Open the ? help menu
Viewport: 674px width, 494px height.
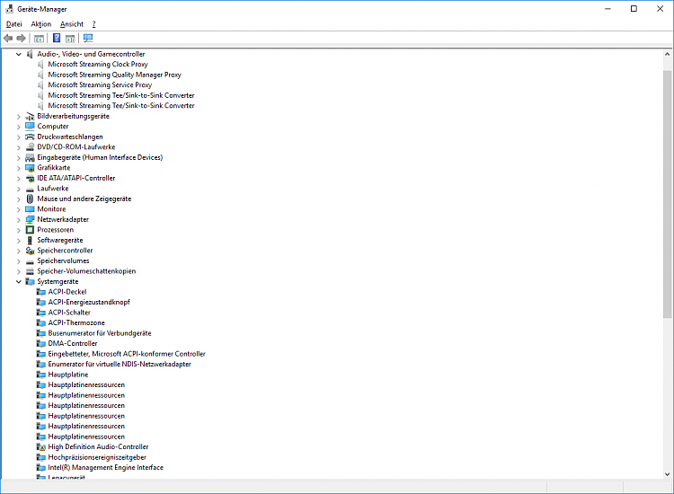click(94, 24)
